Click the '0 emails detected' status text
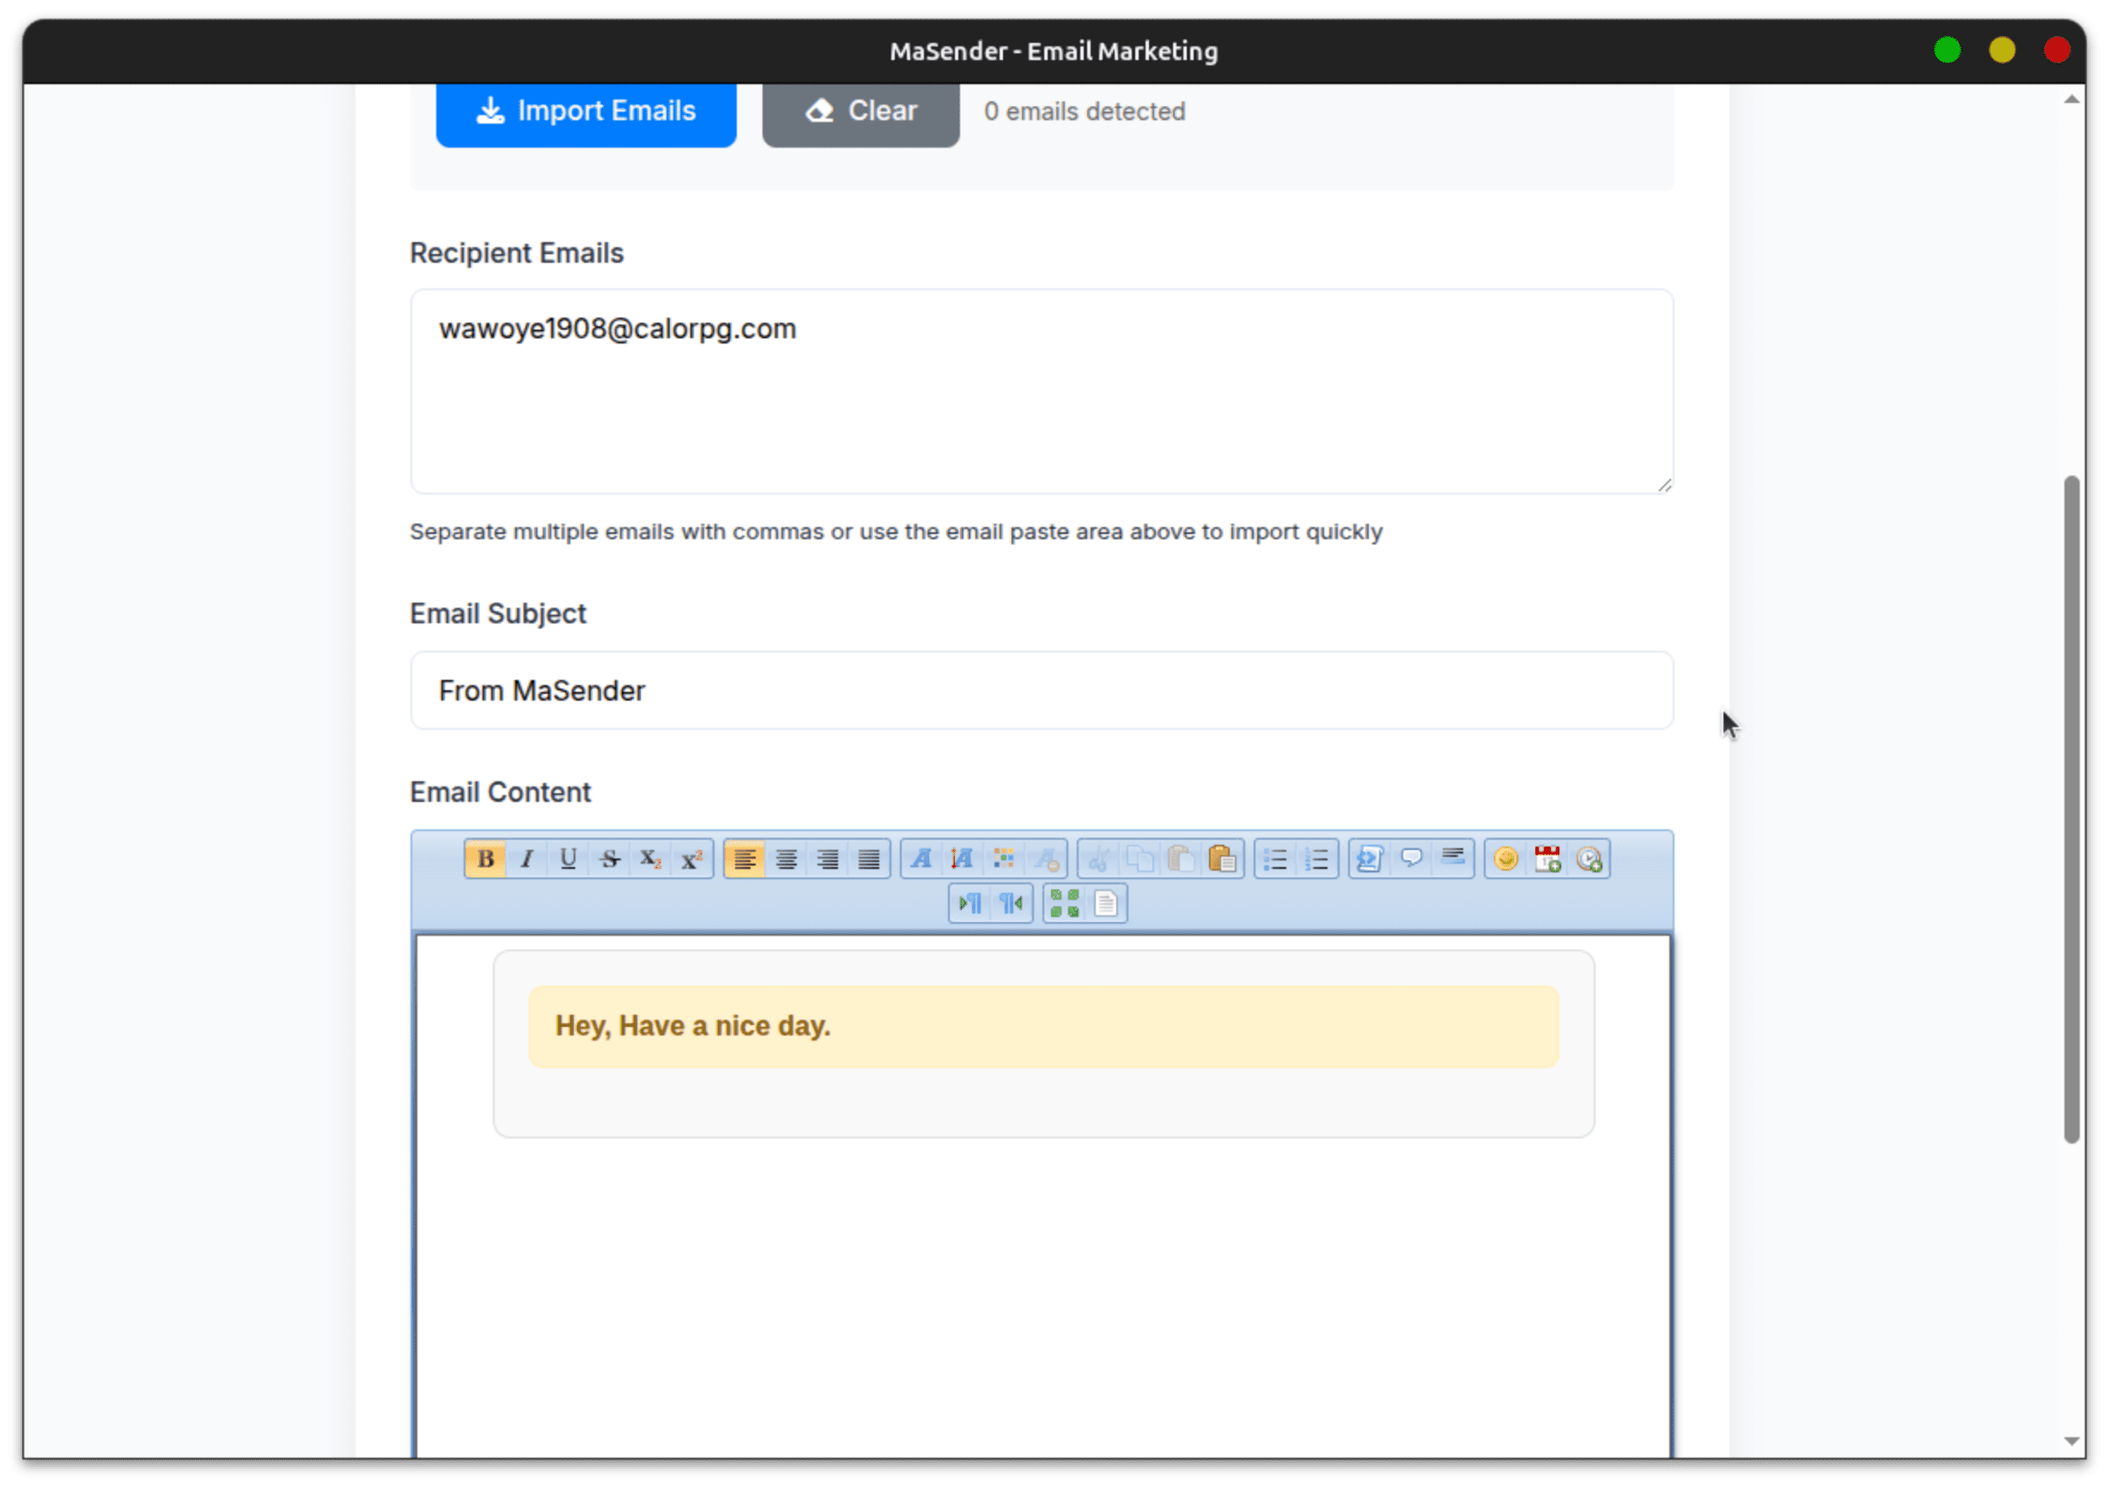This screenshot has width=2109, height=1487. (x=1085, y=111)
